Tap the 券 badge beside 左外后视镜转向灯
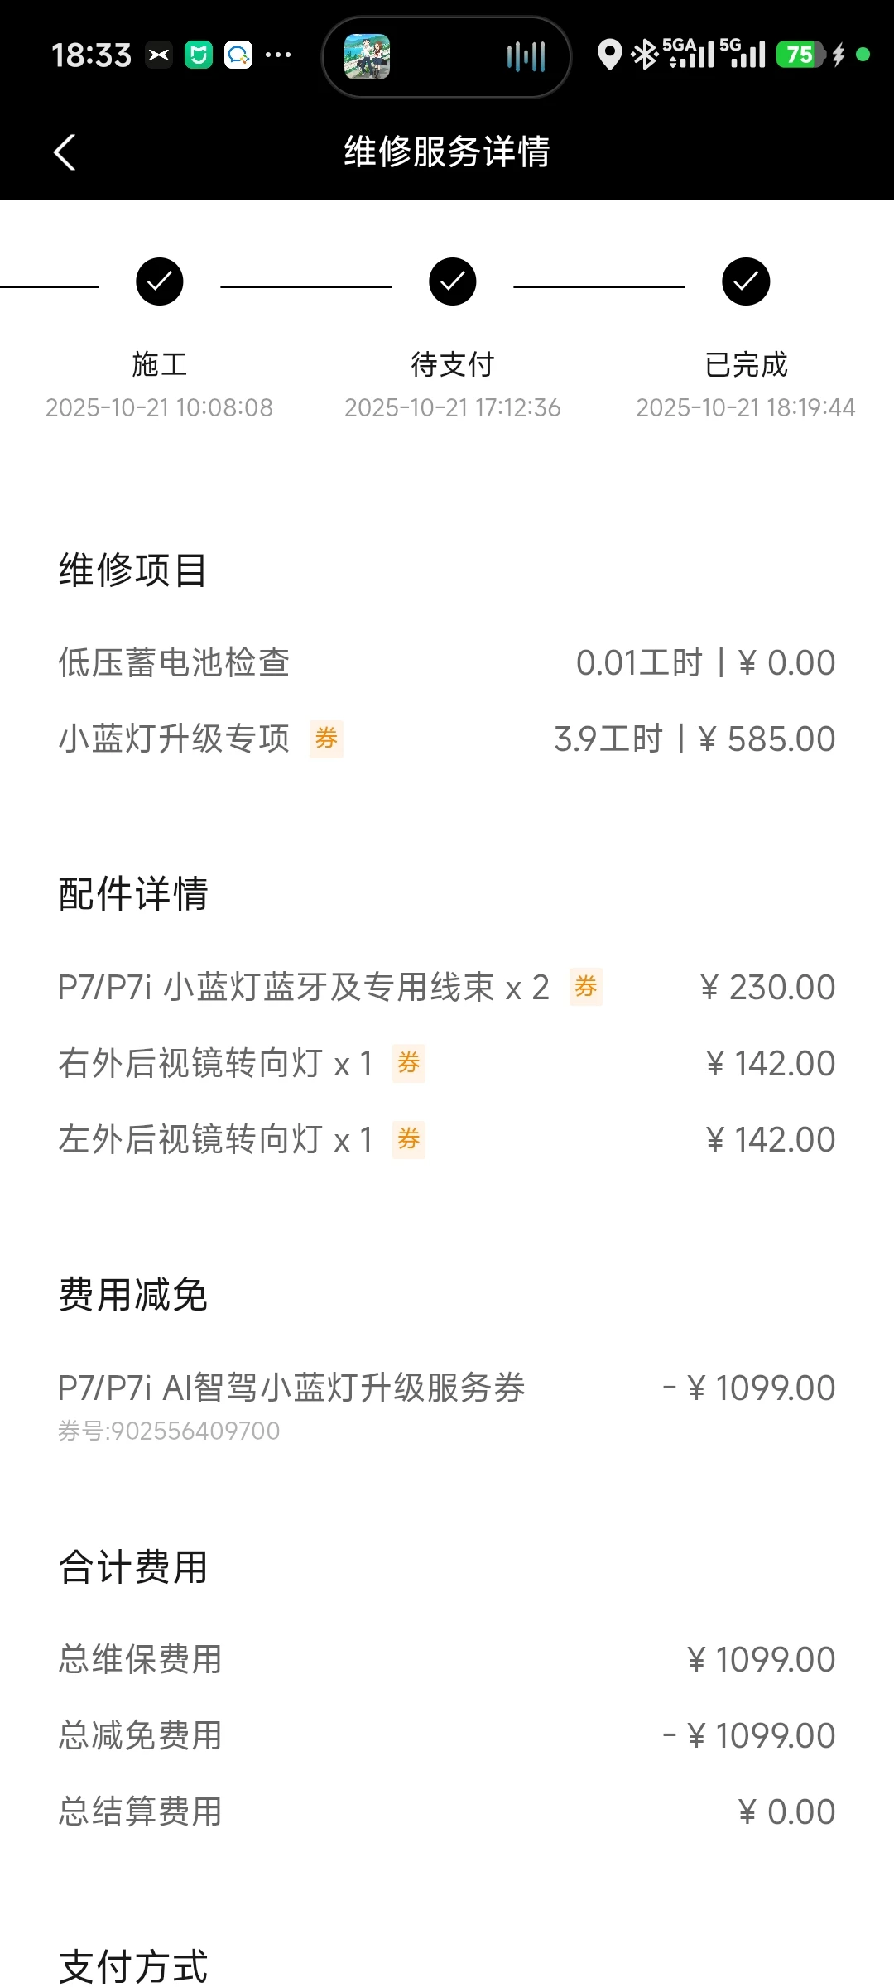The image size is (894, 1987). pos(408,1139)
